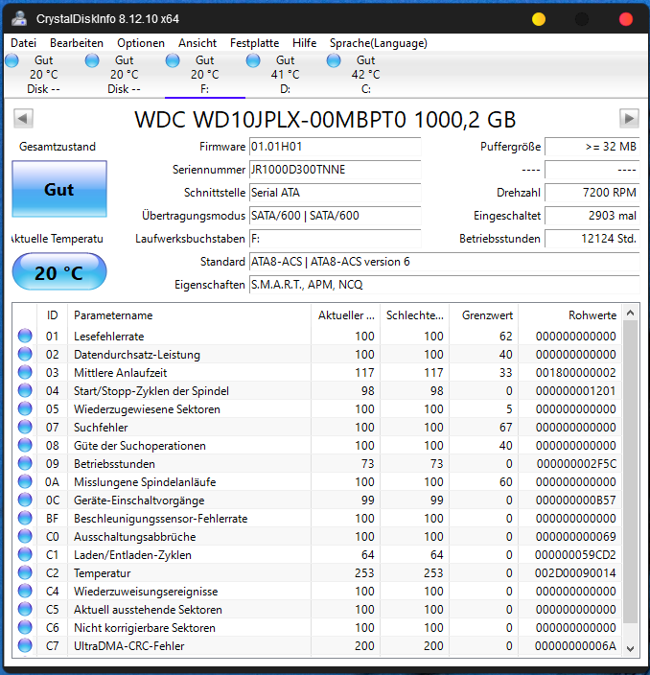The width and height of the screenshot is (650, 675).
Task: Click status orb for Suchfehler row
Action: (25, 427)
